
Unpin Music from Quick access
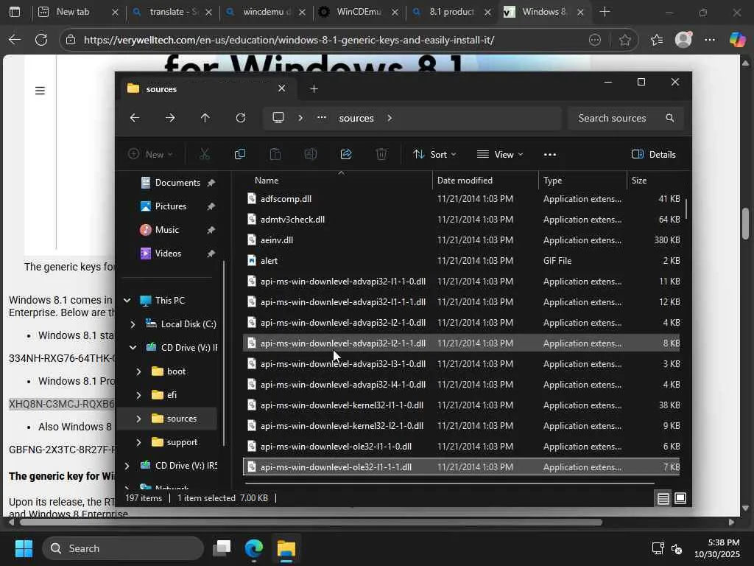[x=211, y=230]
